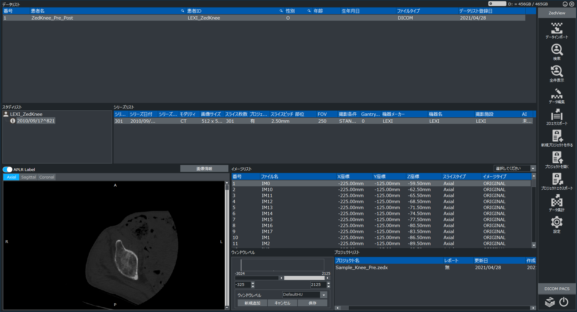Toggle the APLR Label switch
The height and width of the screenshot is (312, 577).
click(8, 169)
